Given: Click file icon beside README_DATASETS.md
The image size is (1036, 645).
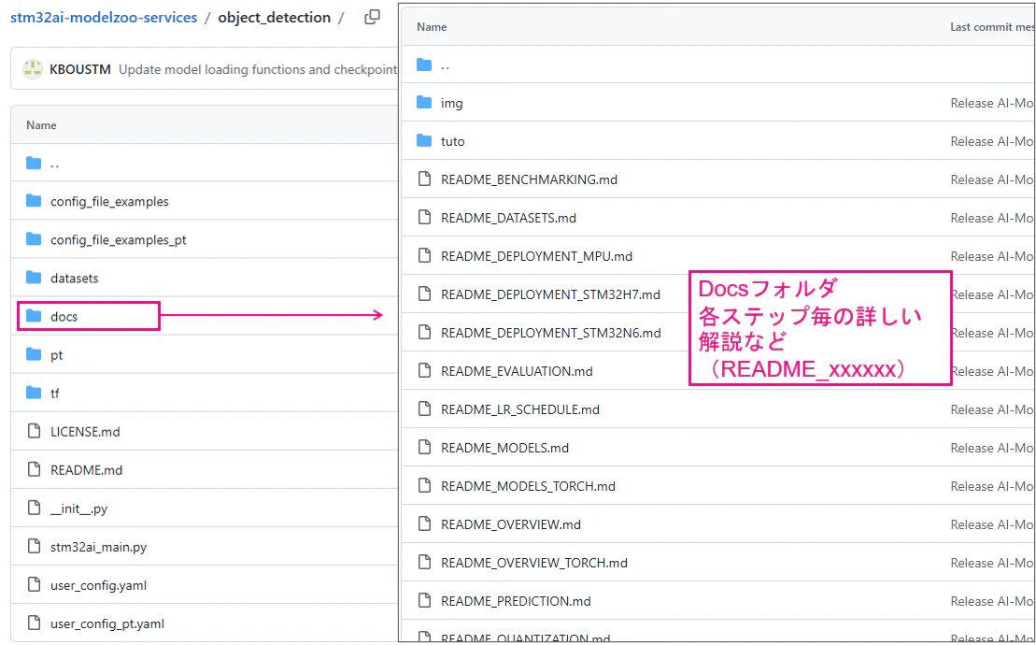Looking at the screenshot, I should point(424,218).
